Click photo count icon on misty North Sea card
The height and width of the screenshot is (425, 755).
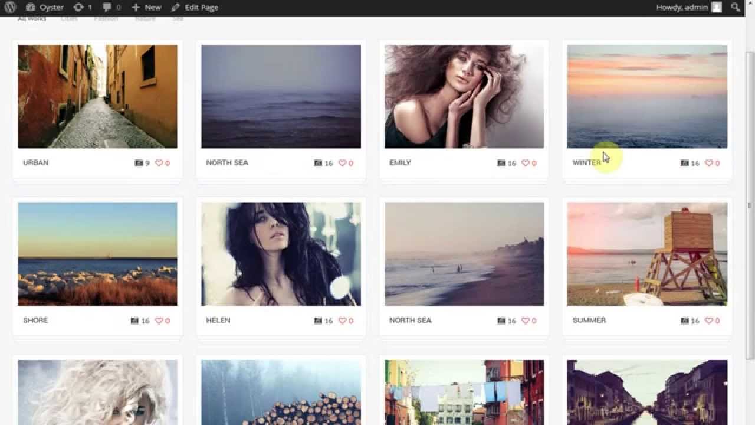(x=318, y=163)
